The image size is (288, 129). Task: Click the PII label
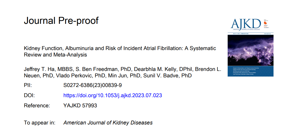pyautogui.click(x=28, y=85)
